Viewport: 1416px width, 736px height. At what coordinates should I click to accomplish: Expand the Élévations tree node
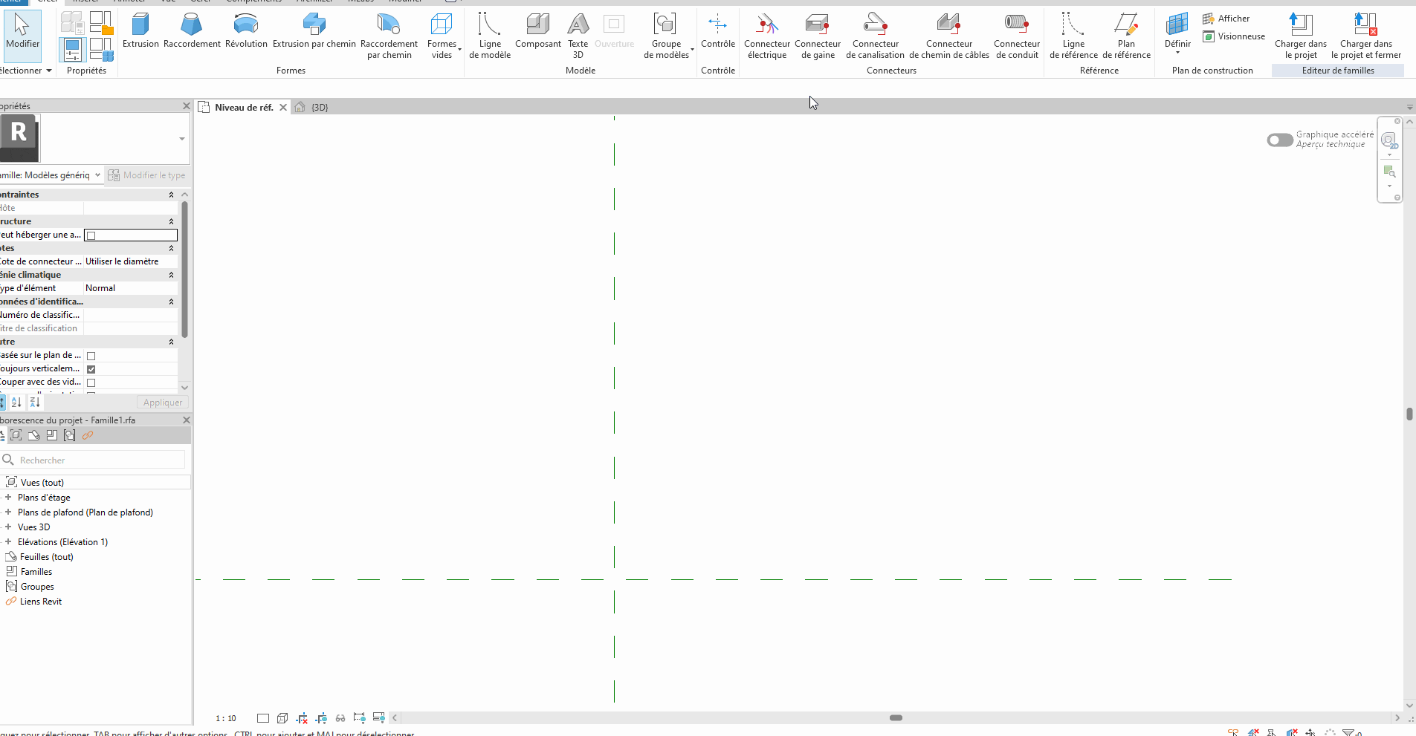click(x=8, y=542)
